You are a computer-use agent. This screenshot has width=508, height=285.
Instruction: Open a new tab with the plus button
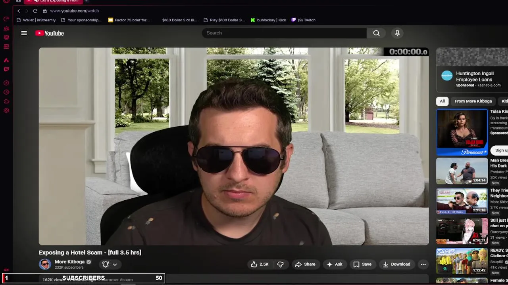click(87, 1)
